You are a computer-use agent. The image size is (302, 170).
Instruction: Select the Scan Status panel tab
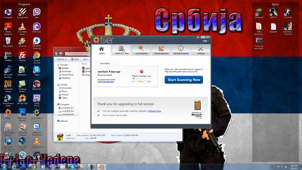coord(105,63)
